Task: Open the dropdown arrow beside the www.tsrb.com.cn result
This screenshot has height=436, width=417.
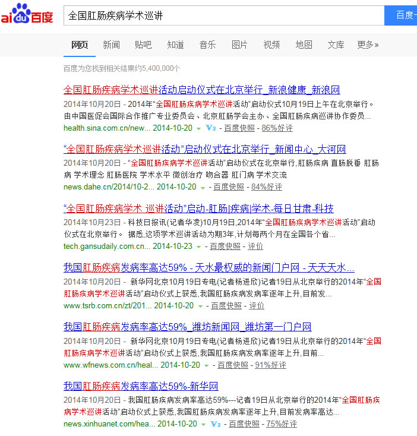Action: click(200, 306)
